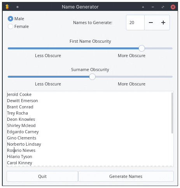180x188 pixels.
Task: Close the Name Generator window
Action: click(173, 7)
